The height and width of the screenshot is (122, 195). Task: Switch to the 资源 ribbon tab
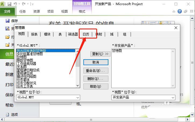point(36,12)
